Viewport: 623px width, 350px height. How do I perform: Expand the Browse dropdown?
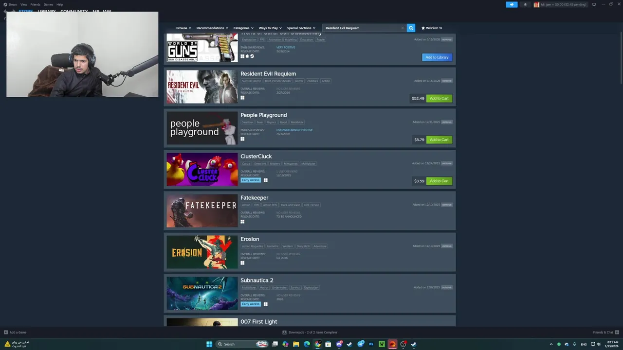[x=183, y=28]
